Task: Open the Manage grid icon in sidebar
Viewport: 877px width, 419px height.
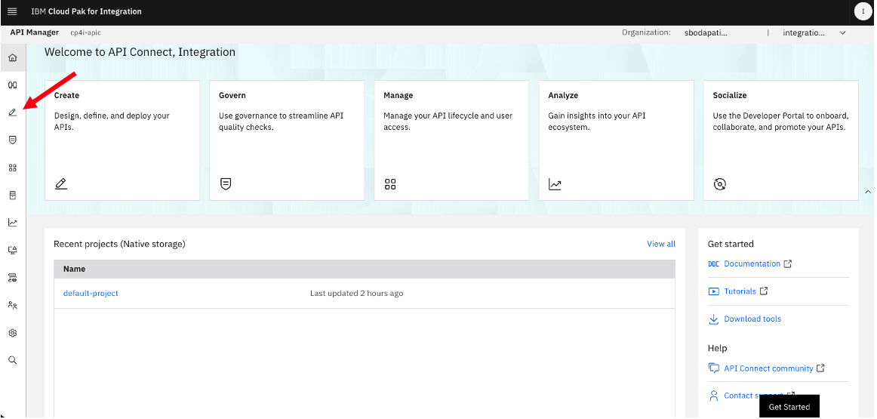Action: pyautogui.click(x=13, y=168)
